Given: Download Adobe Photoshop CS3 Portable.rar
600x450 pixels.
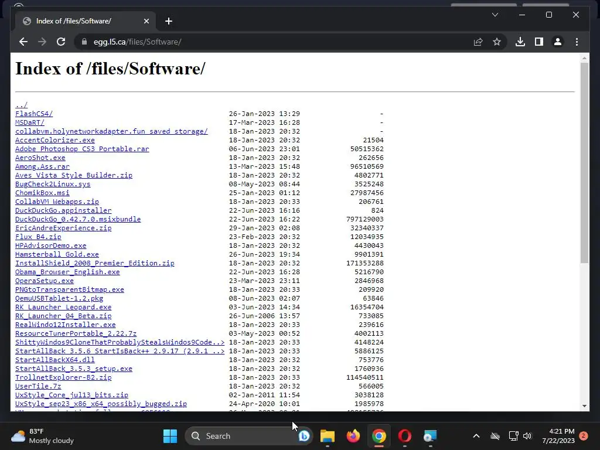Looking at the screenshot, I should click(x=82, y=149).
